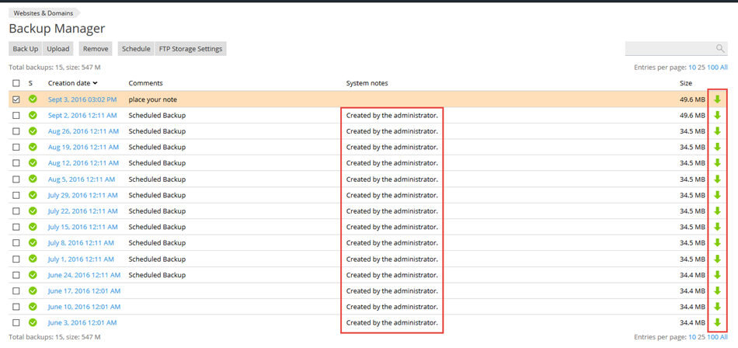The width and height of the screenshot is (738, 348).
Task: Open the June 24, 2016 backup link
Action: click(x=84, y=275)
